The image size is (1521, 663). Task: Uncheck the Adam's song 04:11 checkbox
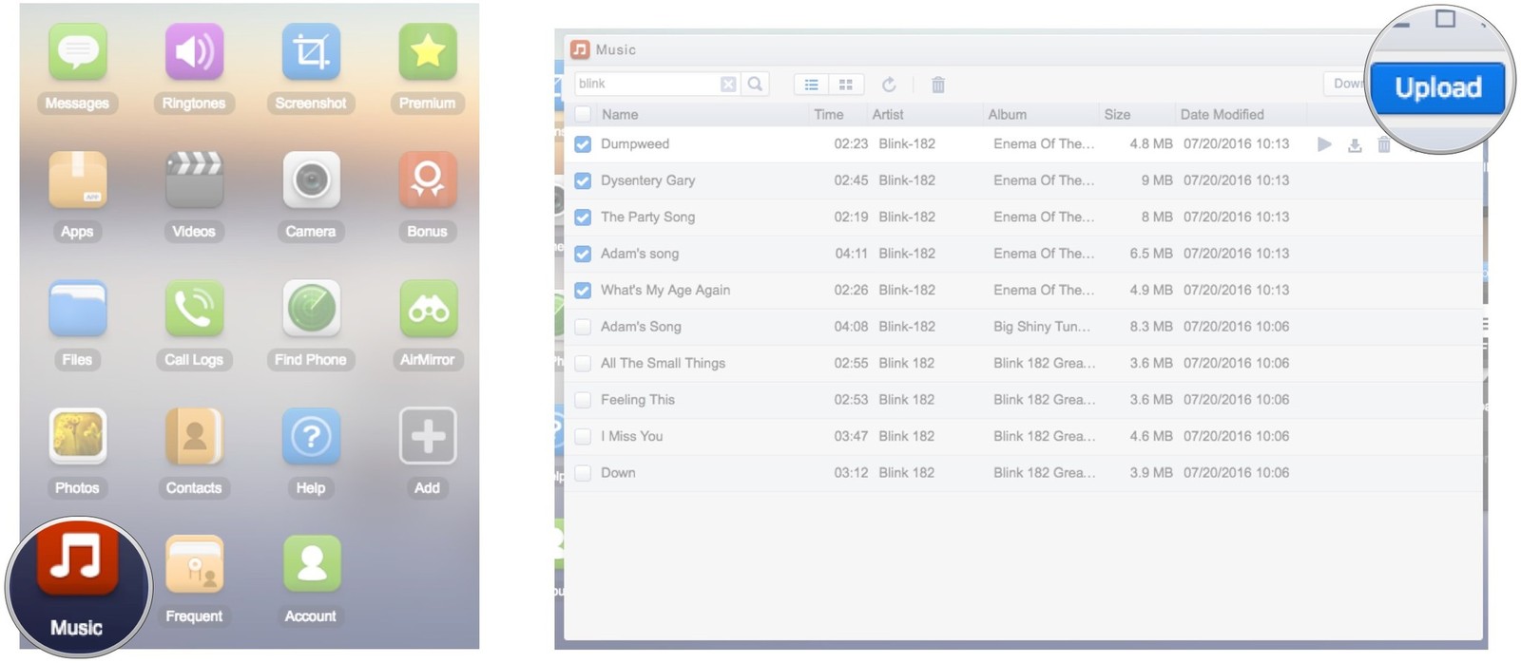[583, 254]
